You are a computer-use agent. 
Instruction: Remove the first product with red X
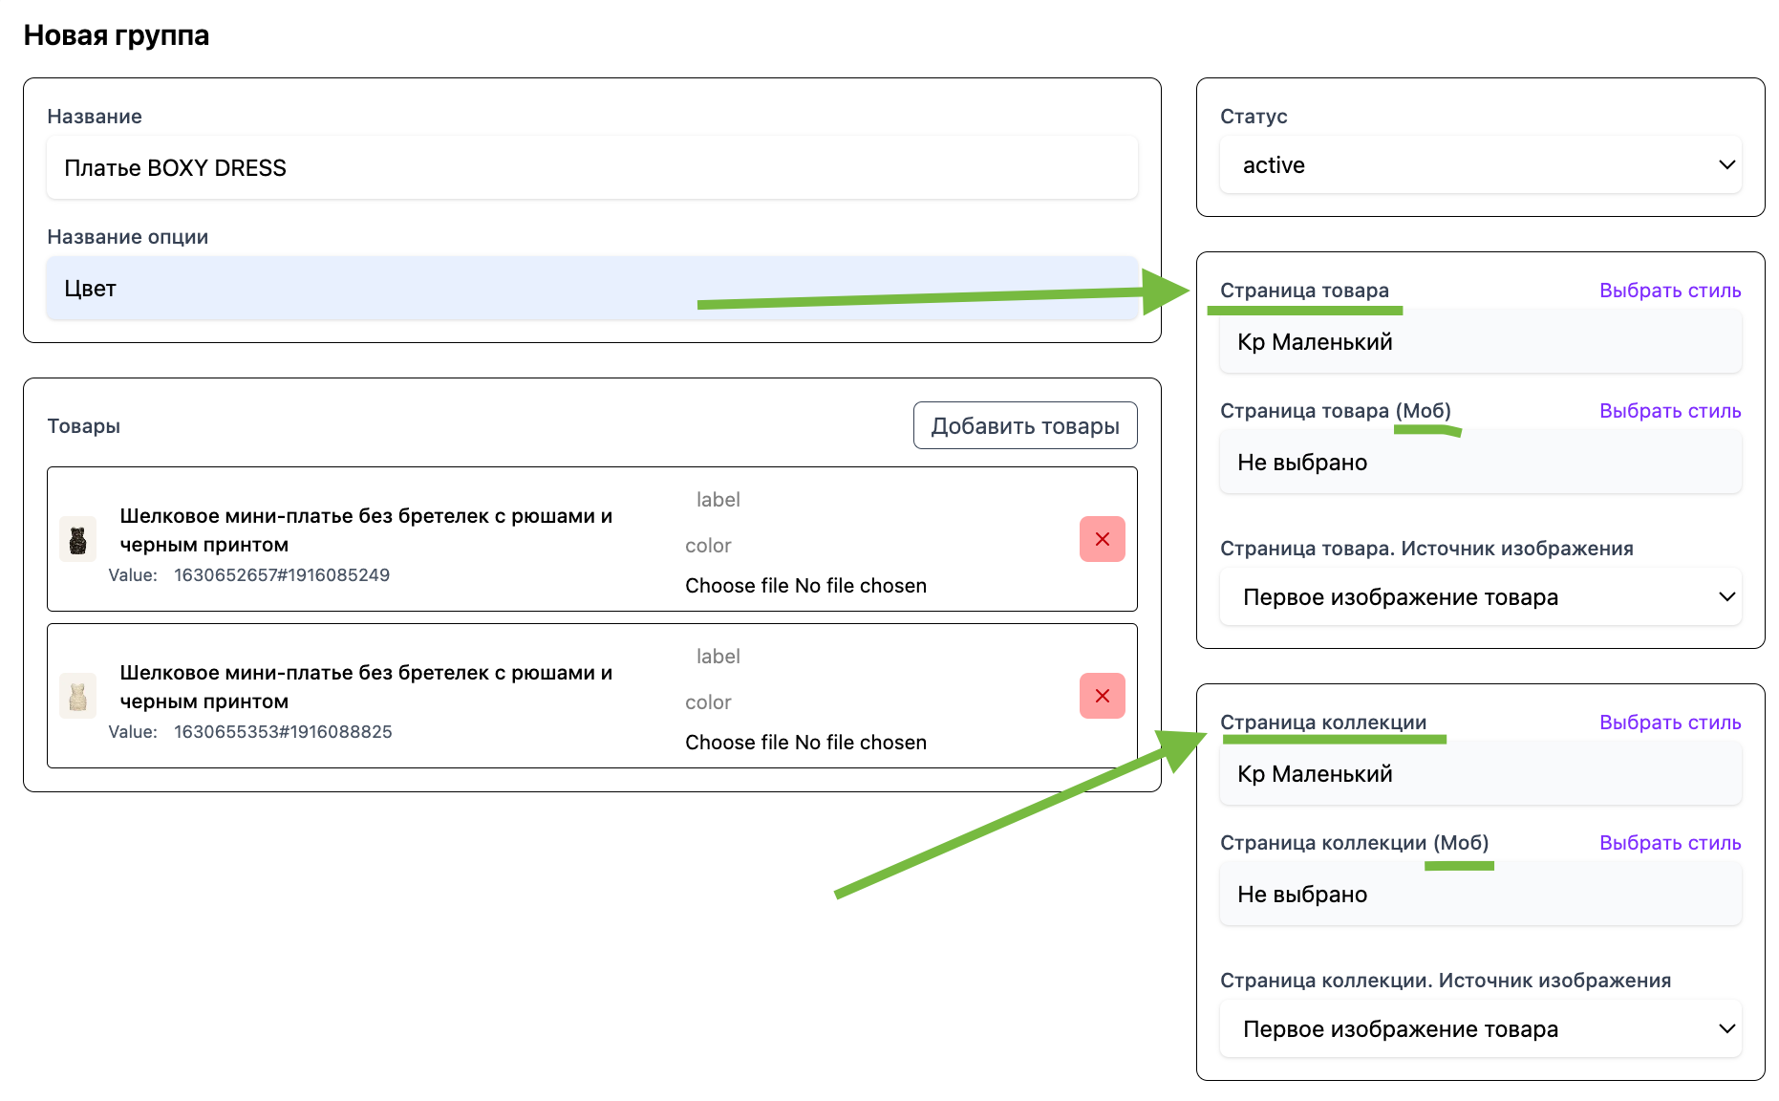point(1102,539)
